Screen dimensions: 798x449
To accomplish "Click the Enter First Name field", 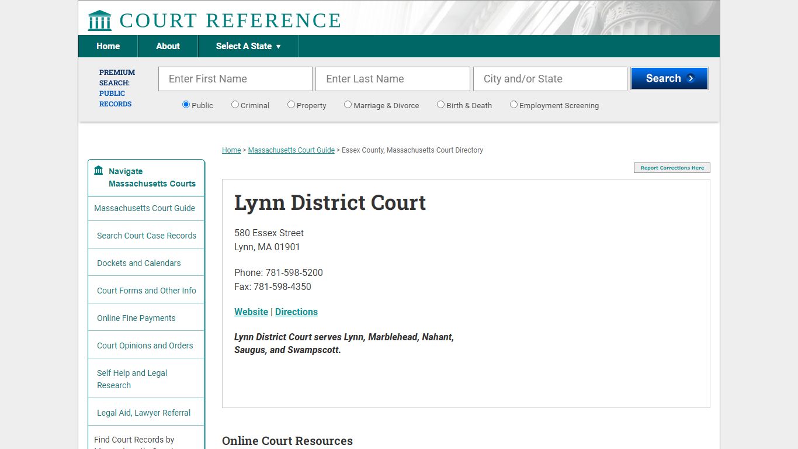I will click(235, 79).
